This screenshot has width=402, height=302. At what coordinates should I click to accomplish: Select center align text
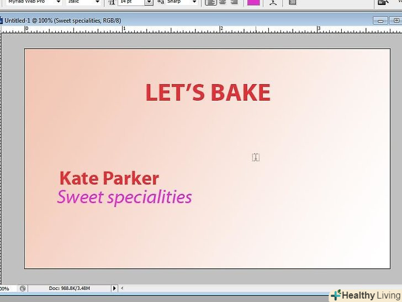coord(223,2)
